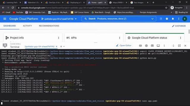Switch to the DevOps browser tab
The height and width of the screenshot is (106, 190).
(x=55, y=3)
